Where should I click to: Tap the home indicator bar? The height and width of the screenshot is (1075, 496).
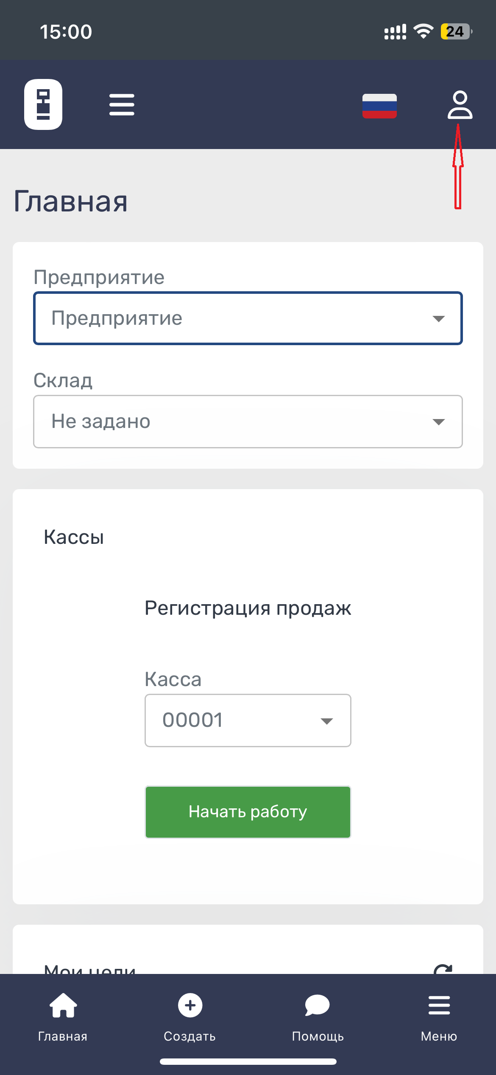click(248, 1061)
